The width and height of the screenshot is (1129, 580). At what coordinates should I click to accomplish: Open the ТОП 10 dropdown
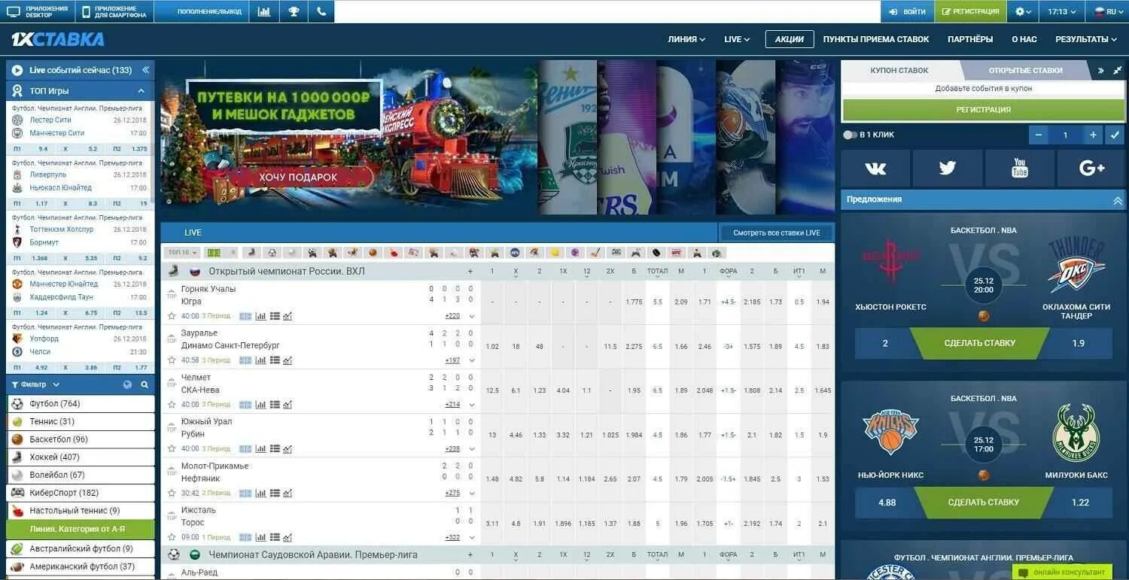[x=183, y=253]
